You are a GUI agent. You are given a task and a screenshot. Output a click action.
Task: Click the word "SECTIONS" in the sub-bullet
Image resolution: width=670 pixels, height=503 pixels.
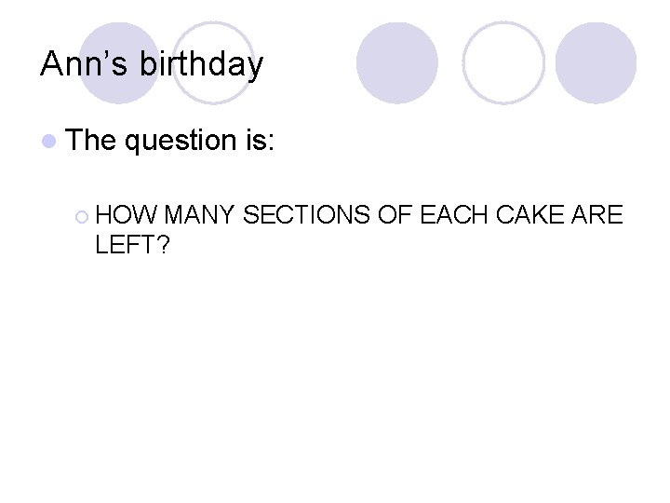coord(306,214)
